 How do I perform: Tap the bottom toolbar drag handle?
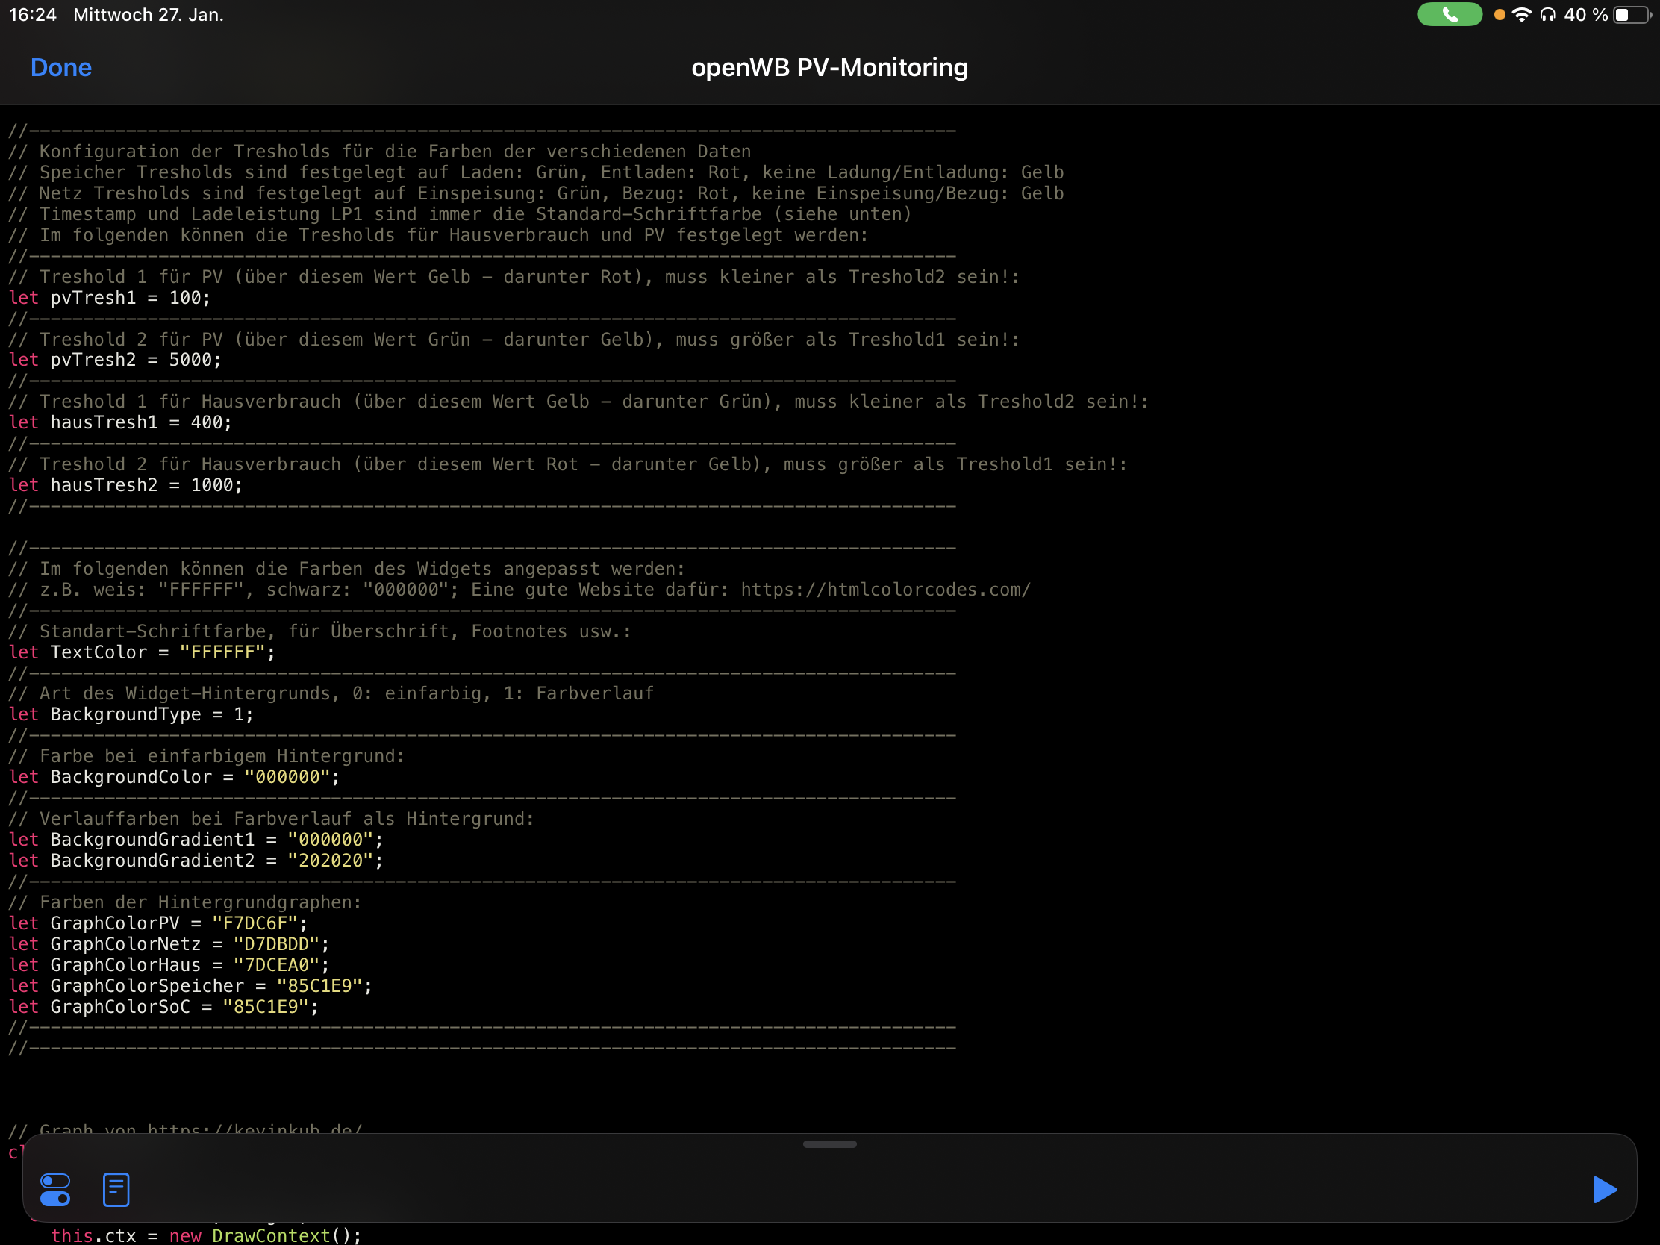(829, 1144)
